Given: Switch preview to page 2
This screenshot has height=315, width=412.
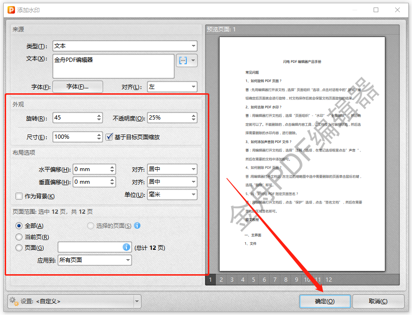Looking at the screenshot, I should 221,279.
